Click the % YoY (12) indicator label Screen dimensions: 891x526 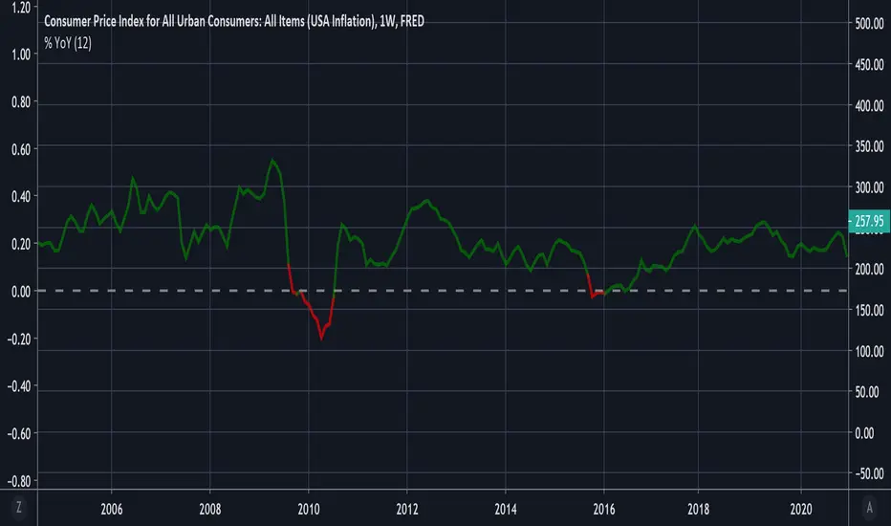pyautogui.click(x=68, y=43)
